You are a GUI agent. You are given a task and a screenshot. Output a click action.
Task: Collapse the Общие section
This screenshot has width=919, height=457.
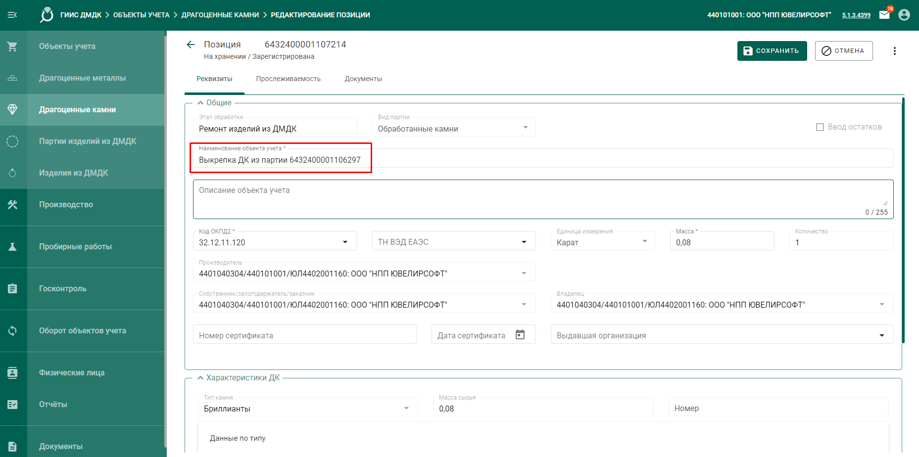coord(200,103)
